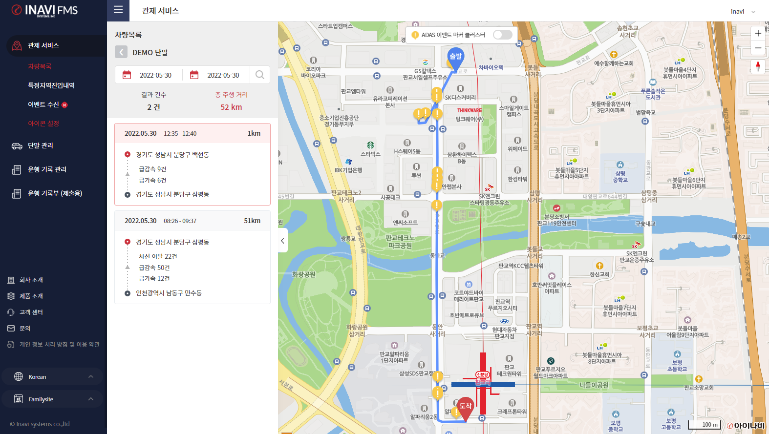Viewport: 769px width, 434px height.
Task: Click the end date field 2022-05-30
Action: [x=223, y=75]
